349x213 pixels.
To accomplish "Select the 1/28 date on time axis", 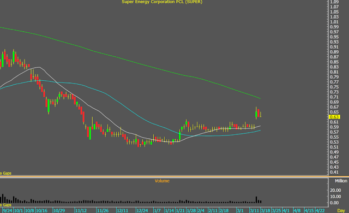I will [x=191, y=211].
